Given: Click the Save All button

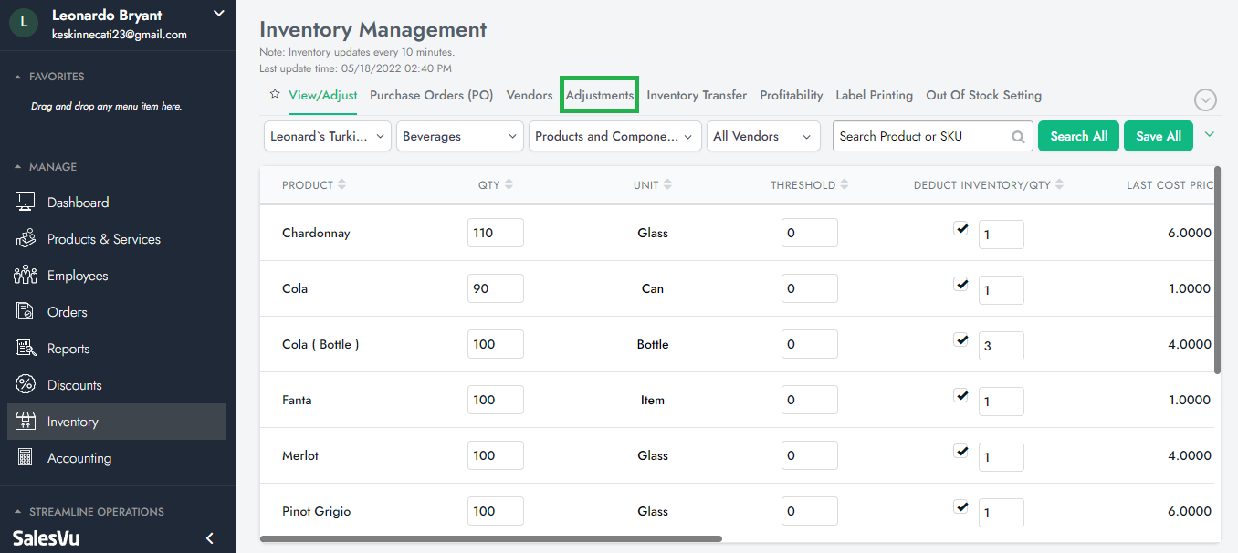Looking at the screenshot, I should click(1158, 136).
